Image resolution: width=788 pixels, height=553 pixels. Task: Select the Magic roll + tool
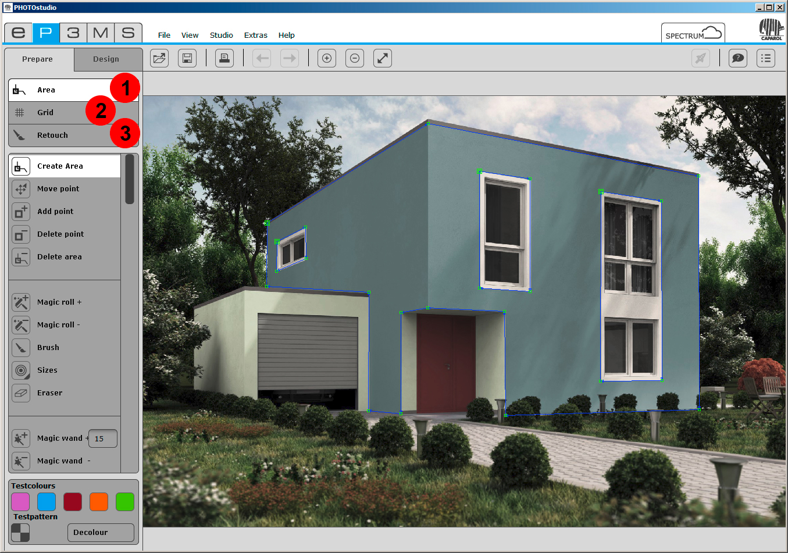coord(65,302)
